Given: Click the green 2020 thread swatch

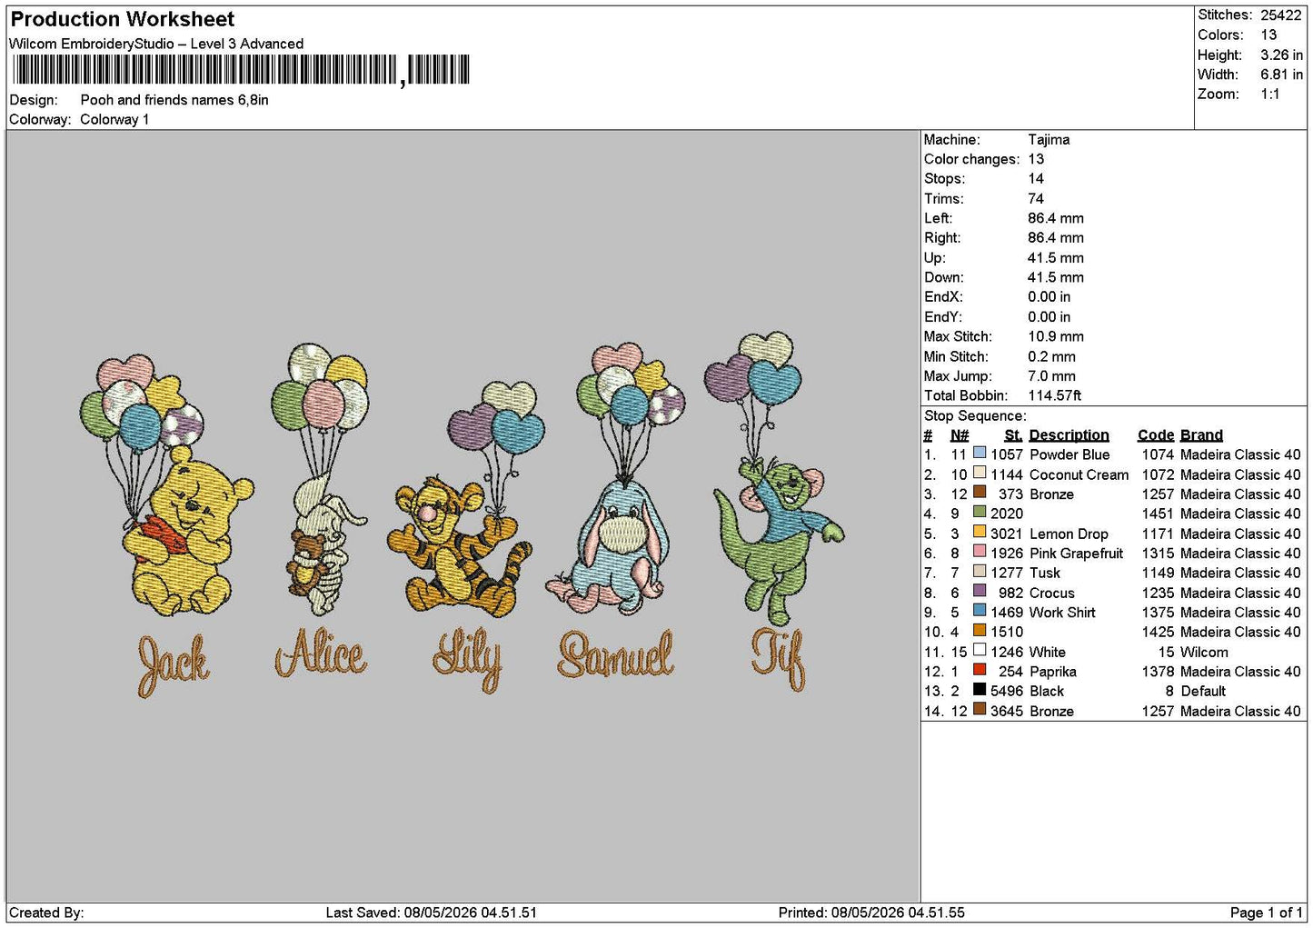Looking at the screenshot, I should [980, 512].
